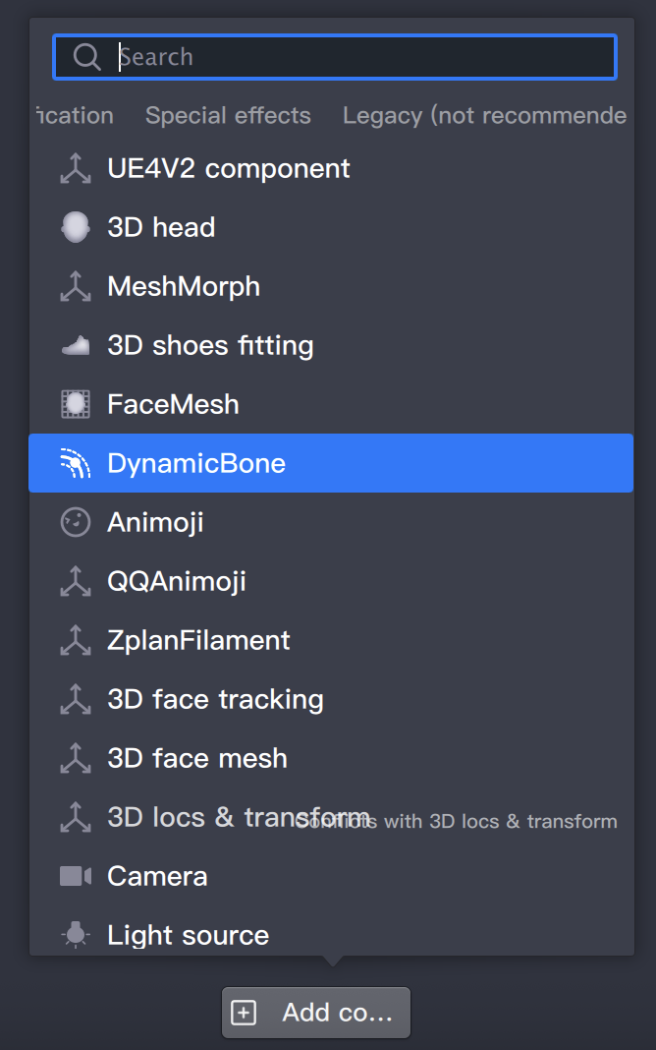Open the Legacy (not recommended) tab
Viewport: 656px width, 1050px height.
[484, 115]
